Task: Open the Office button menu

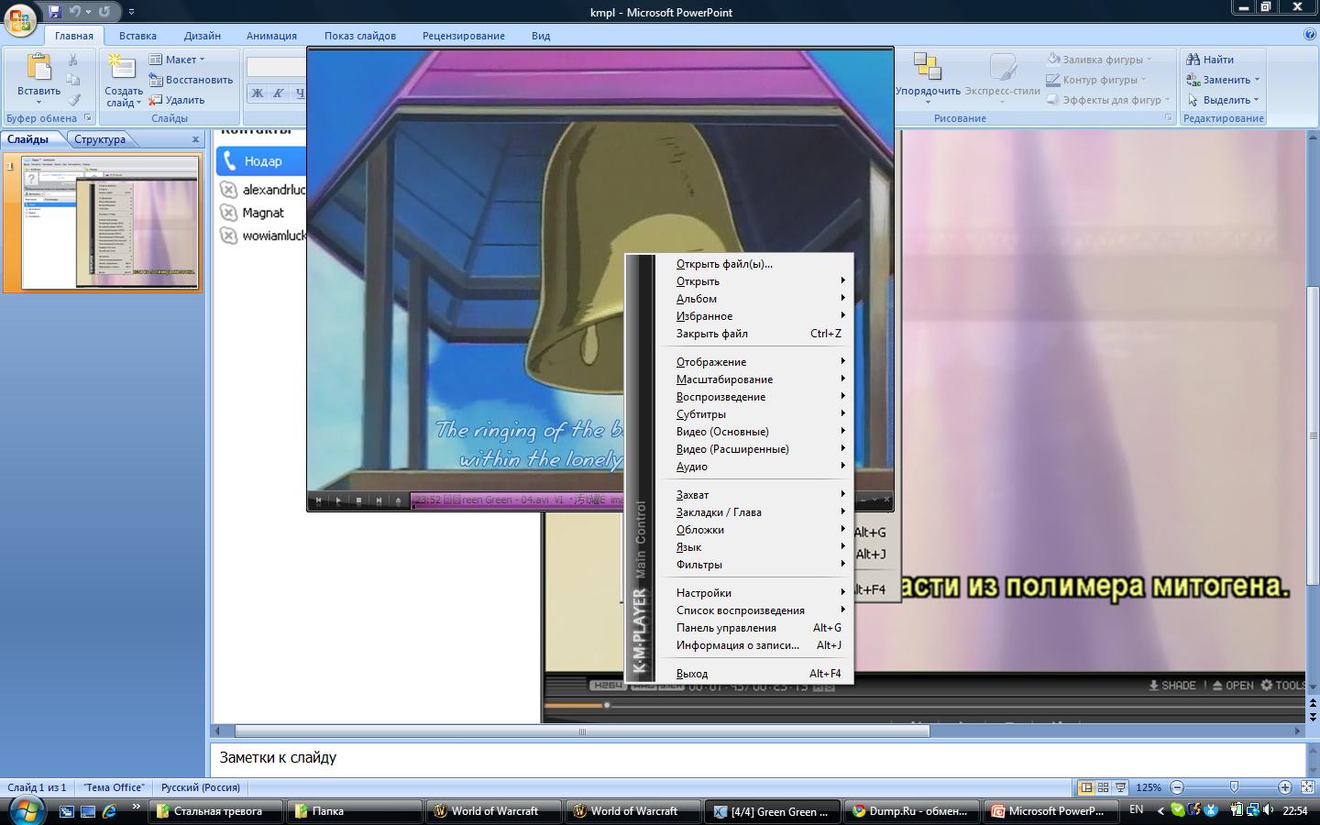Action: click(20, 18)
